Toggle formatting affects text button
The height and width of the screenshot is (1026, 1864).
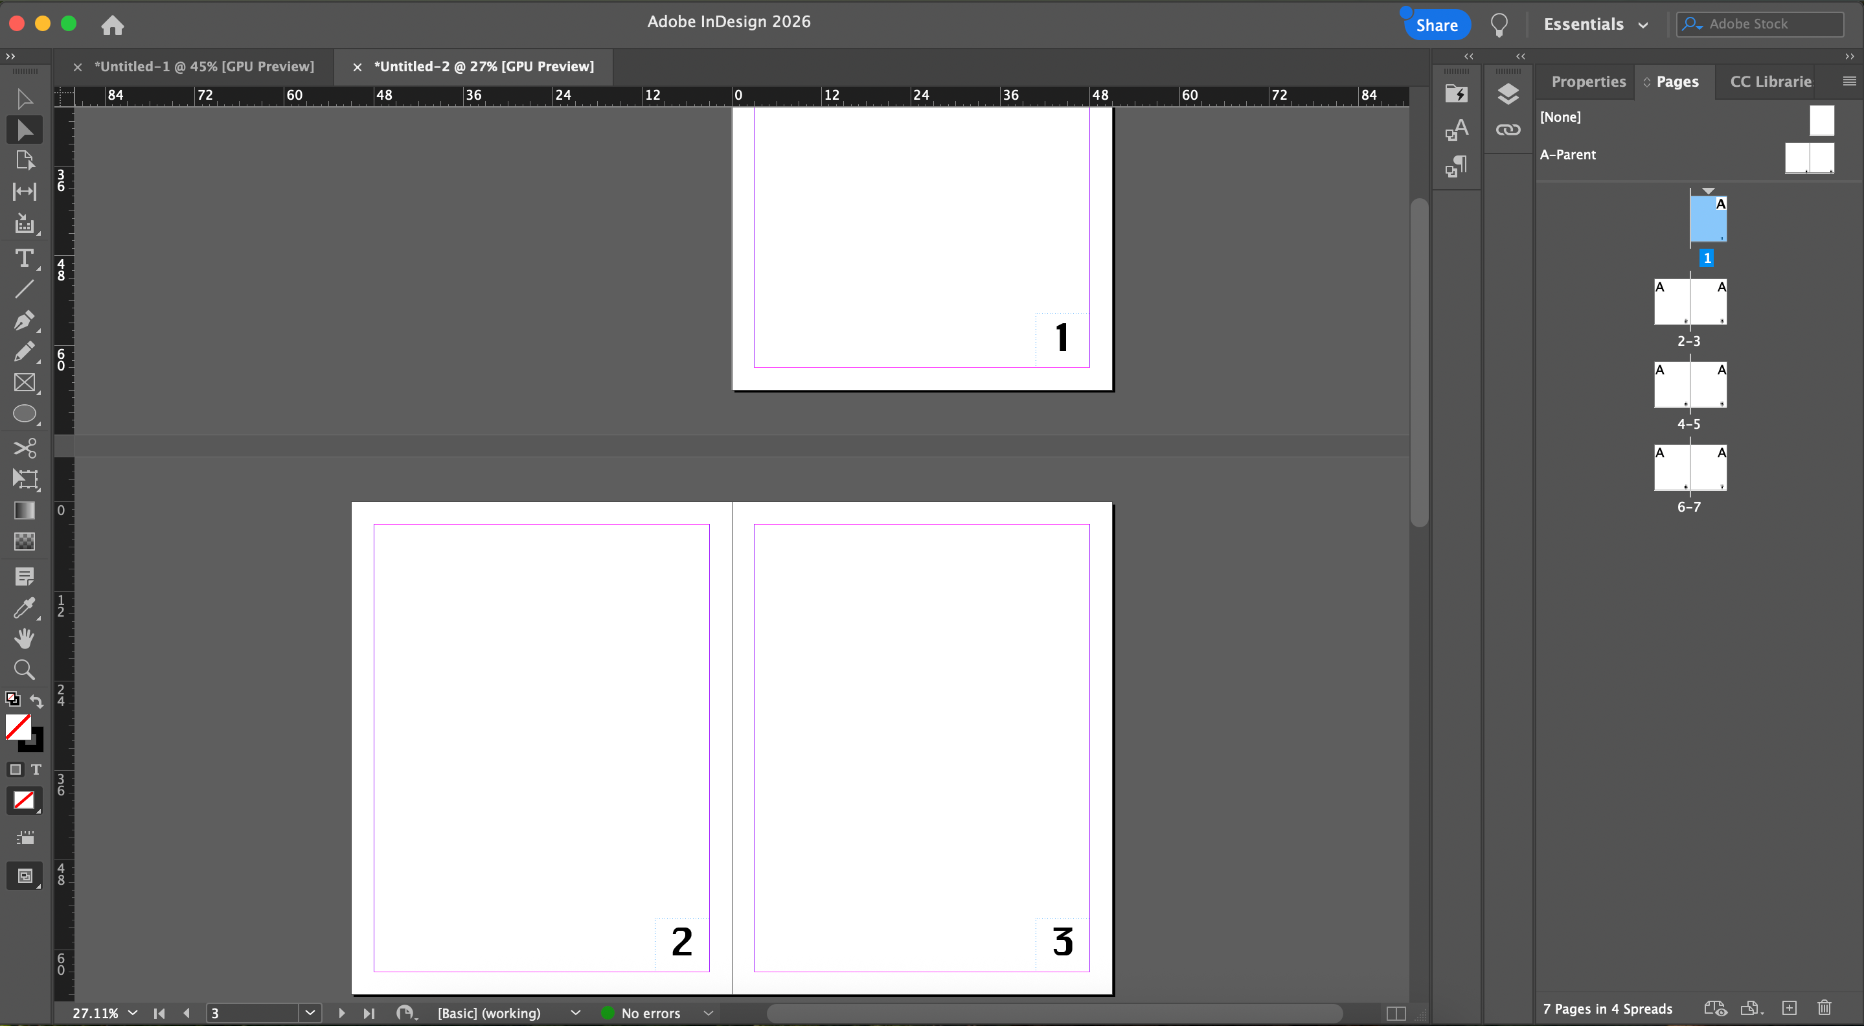point(36,769)
